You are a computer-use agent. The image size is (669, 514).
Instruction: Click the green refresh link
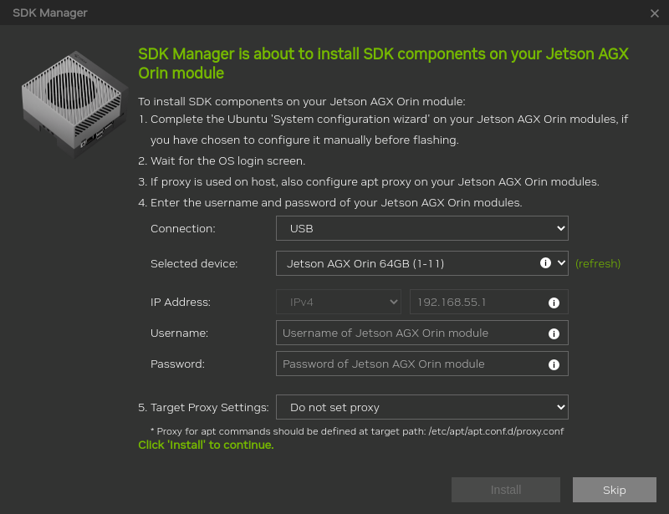598,263
